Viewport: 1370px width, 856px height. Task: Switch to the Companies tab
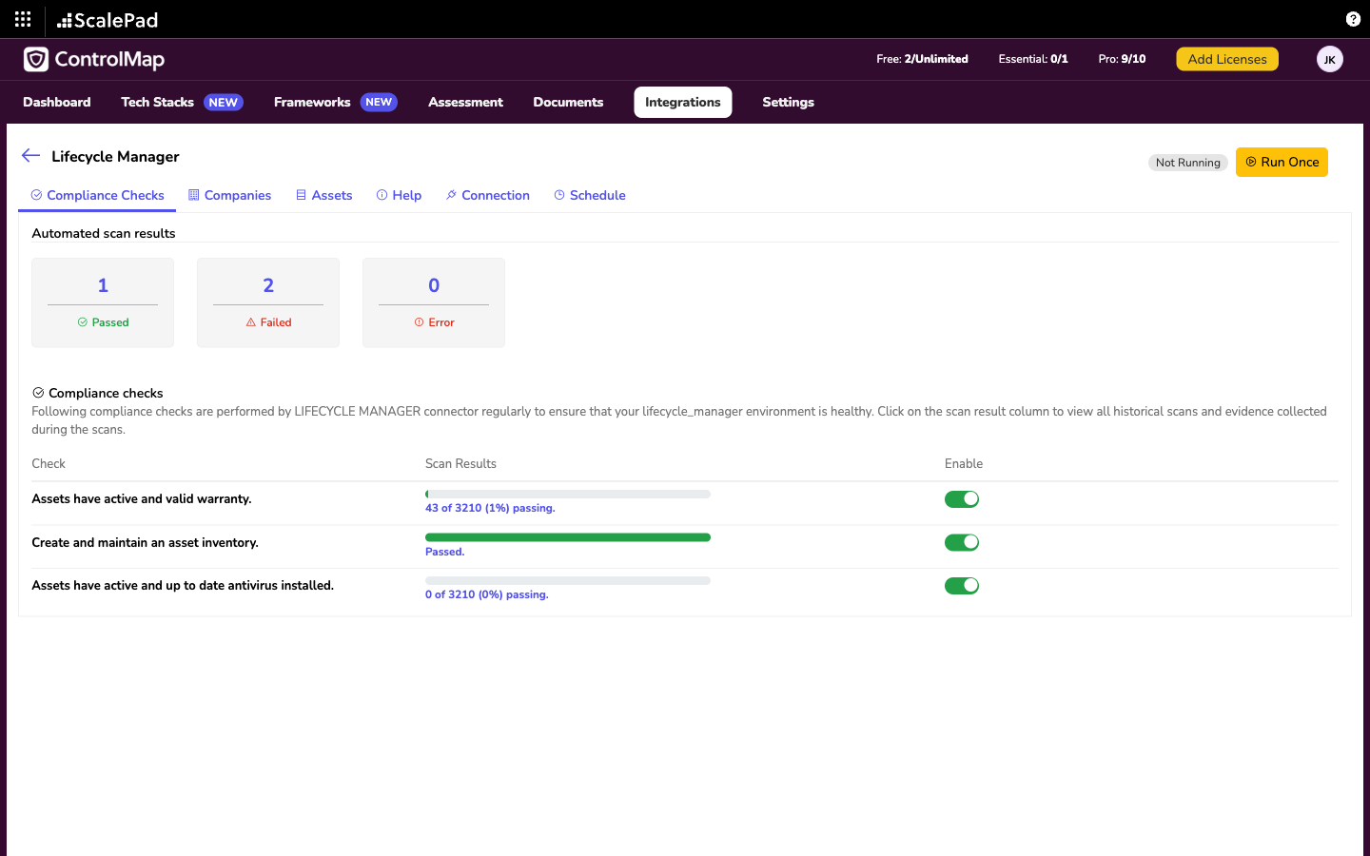(x=229, y=195)
